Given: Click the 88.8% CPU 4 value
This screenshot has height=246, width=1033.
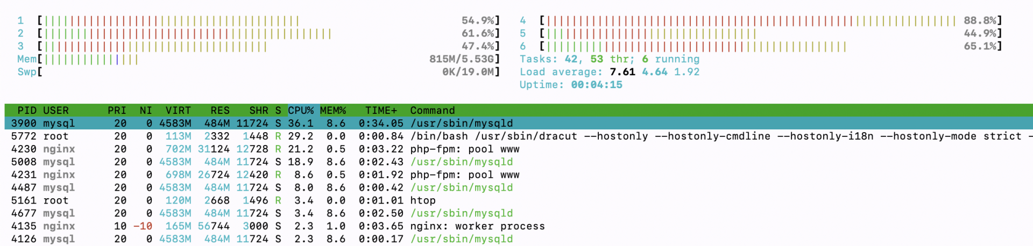Looking at the screenshot, I should click(x=980, y=20).
